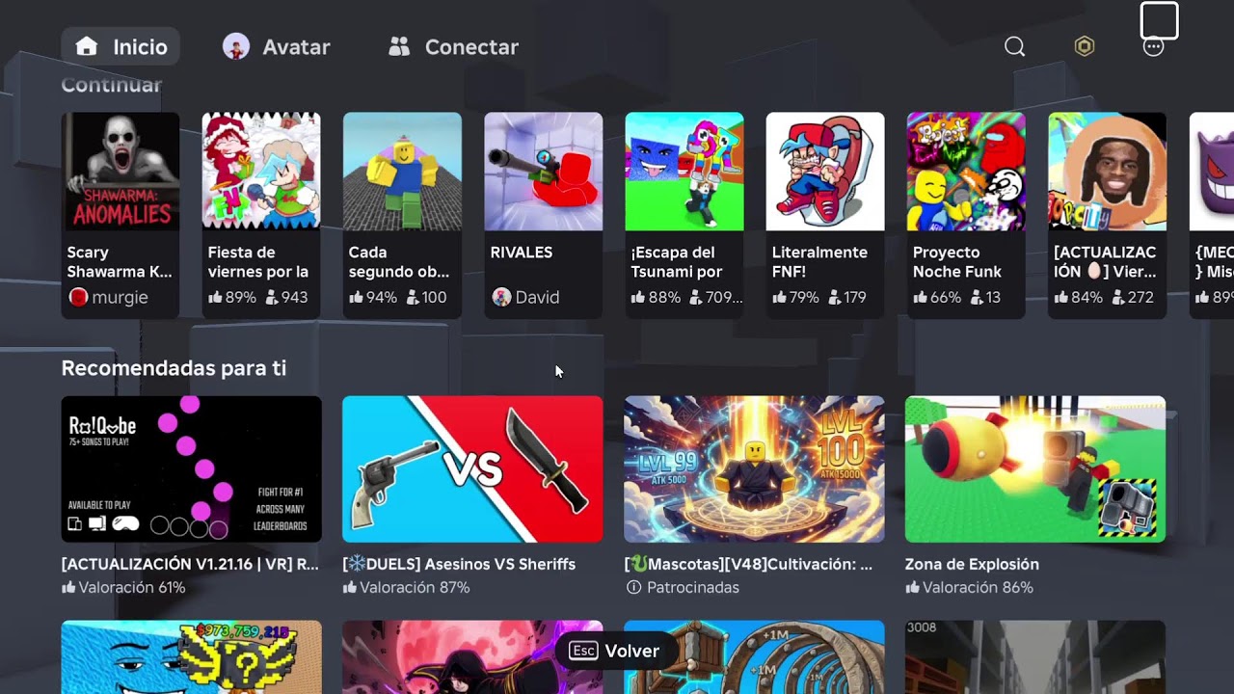Open Cada segundo game card thumbnail
This screenshot has height=694, width=1234.
(402, 172)
